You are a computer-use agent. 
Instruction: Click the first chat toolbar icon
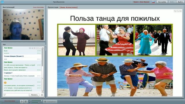point(30,48)
